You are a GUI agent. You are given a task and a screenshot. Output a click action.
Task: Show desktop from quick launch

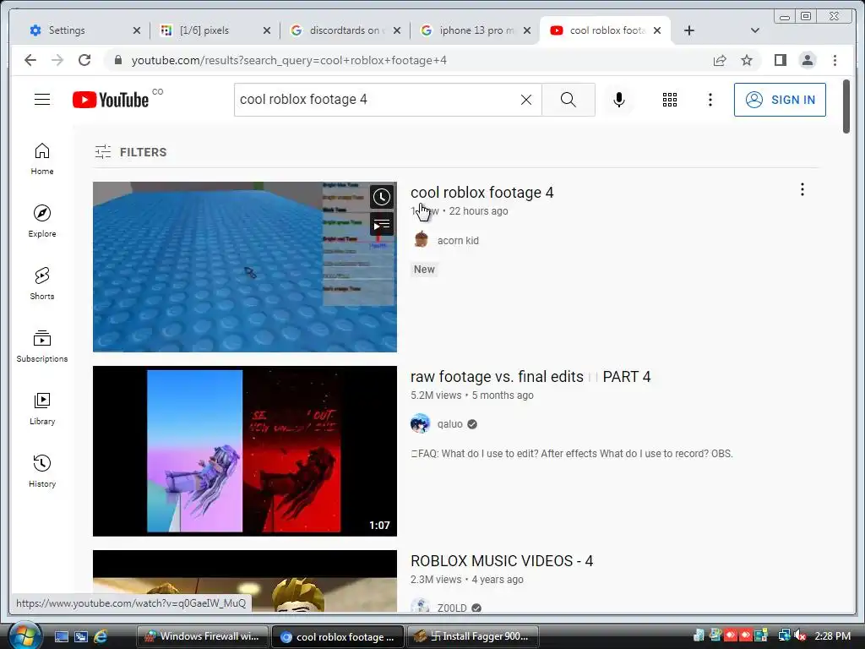click(x=62, y=636)
